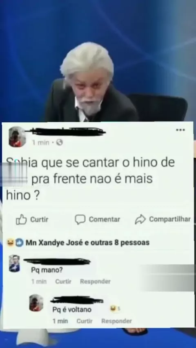Click the Compartilhar arrow icon
Image resolution: width=196 pixels, height=348 pixels.
(140, 219)
